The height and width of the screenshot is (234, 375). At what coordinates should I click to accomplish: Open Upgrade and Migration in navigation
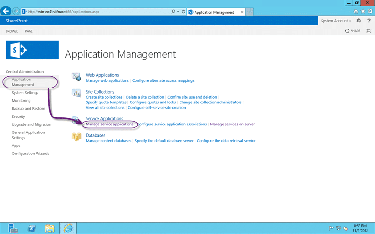point(31,124)
